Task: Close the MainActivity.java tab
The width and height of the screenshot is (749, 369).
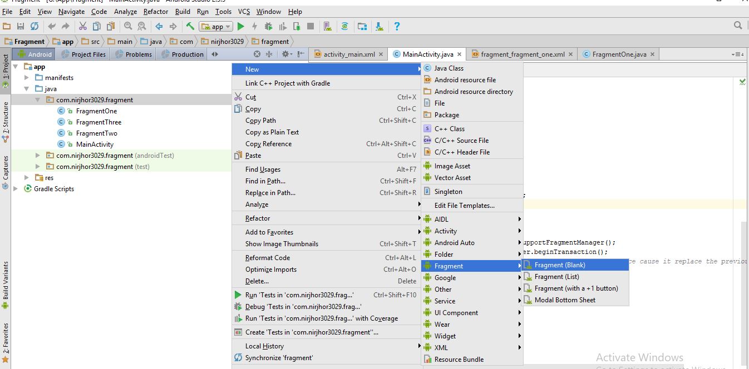Action: coord(459,54)
